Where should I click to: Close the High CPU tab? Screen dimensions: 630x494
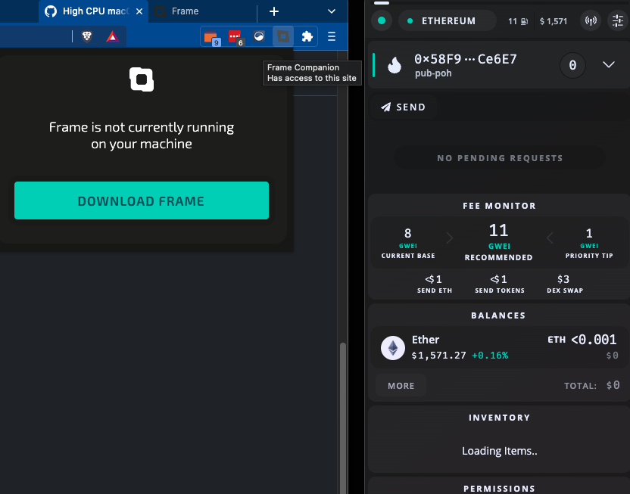pos(139,11)
